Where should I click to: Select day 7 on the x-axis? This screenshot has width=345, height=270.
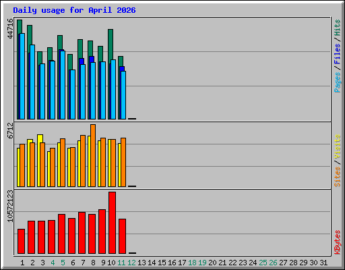click(x=83, y=263)
